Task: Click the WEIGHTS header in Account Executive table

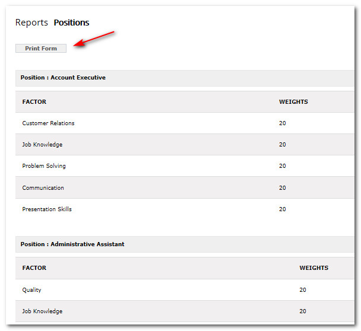Action: (x=293, y=102)
